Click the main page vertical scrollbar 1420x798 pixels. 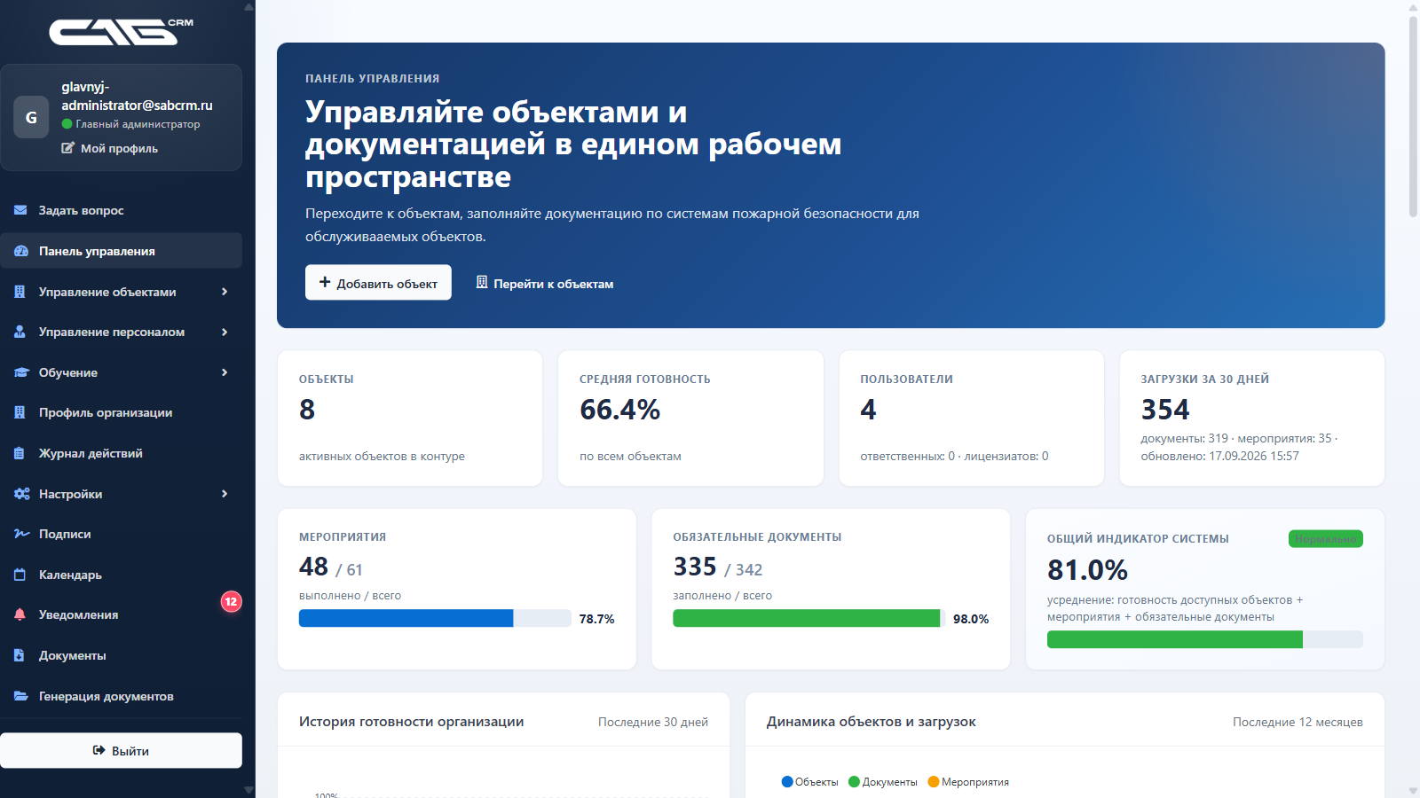(1413, 115)
